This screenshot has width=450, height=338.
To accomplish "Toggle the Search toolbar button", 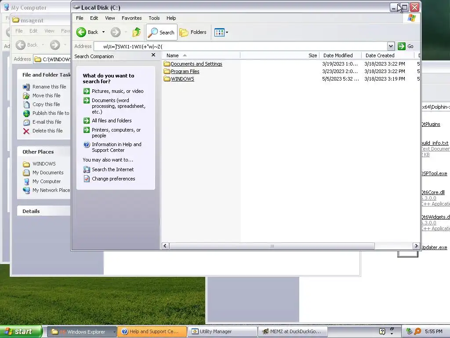I will pyautogui.click(x=162, y=32).
